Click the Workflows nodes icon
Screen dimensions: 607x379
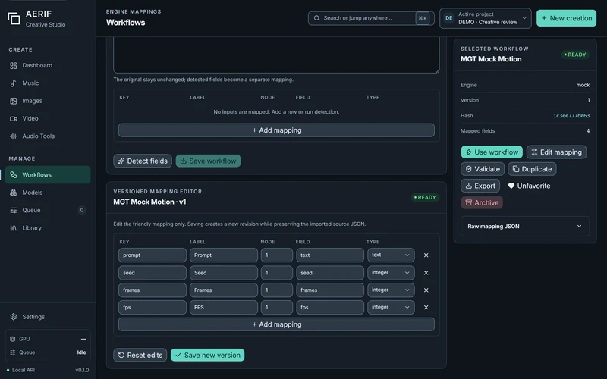coord(14,175)
